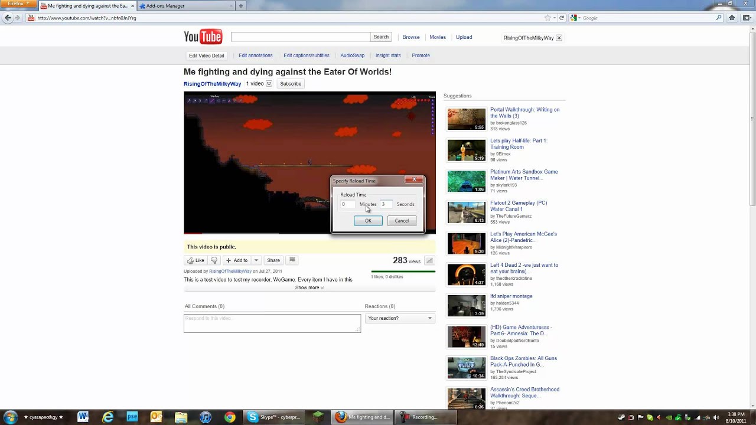
Task: Open the Browse link
Action: point(411,37)
